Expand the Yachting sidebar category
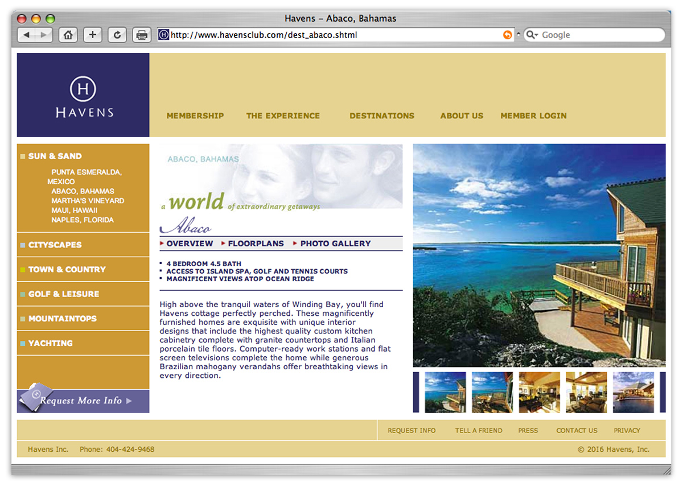This screenshot has height=499, width=683. point(50,343)
